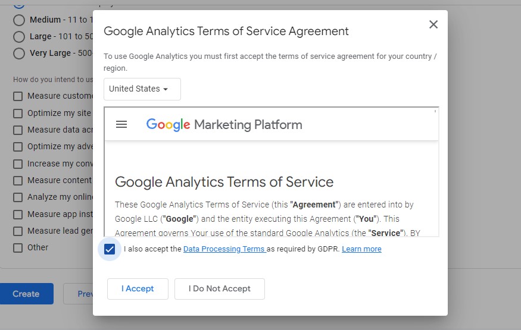Click the terms of service scrollbar
This screenshot has width=521, height=330.
[x=435, y=111]
